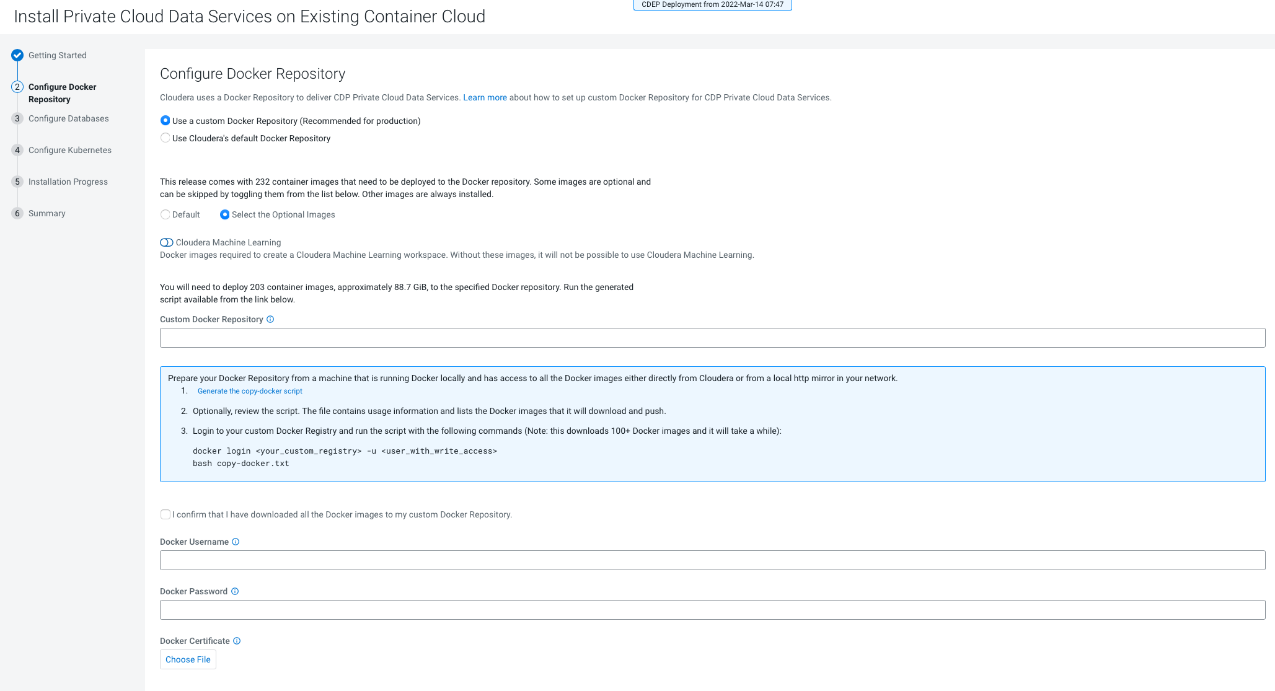Click info icon beside Docker Password label
Screen dimensions: 1275x691
(x=235, y=591)
